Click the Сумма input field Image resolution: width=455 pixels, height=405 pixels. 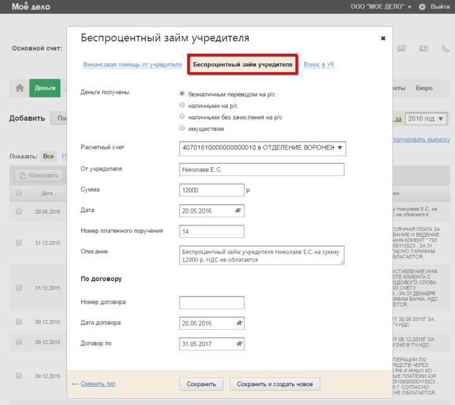(212, 190)
